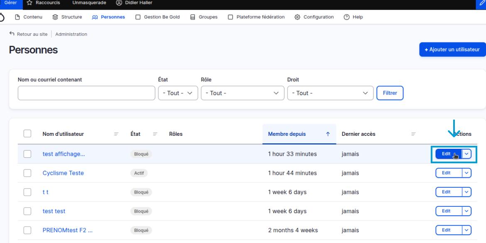The height and width of the screenshot is (243, 486).
Task: Open the test test user link
Action: coord(54,211)
